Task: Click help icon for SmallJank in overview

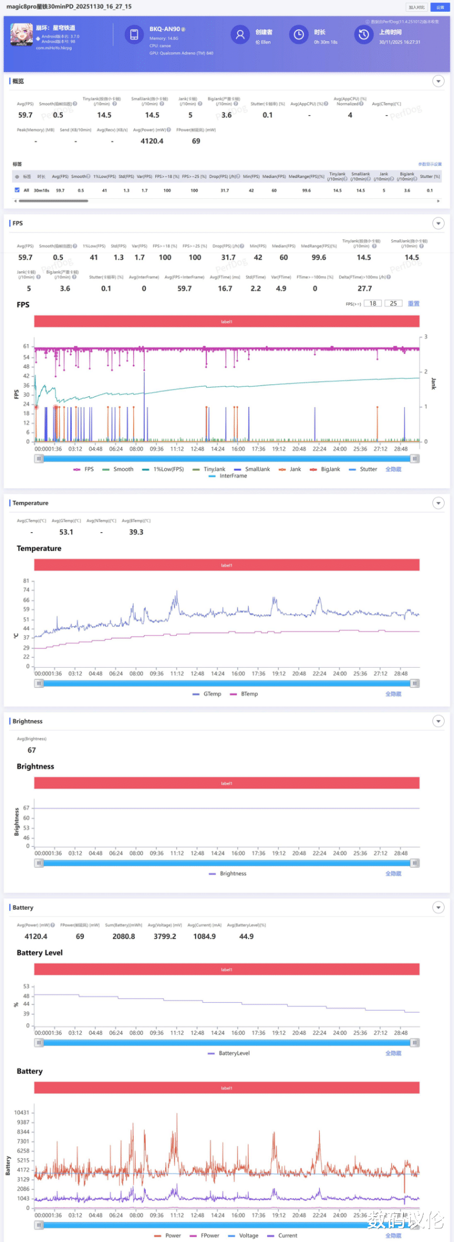Action: click(x=162, y=104)
